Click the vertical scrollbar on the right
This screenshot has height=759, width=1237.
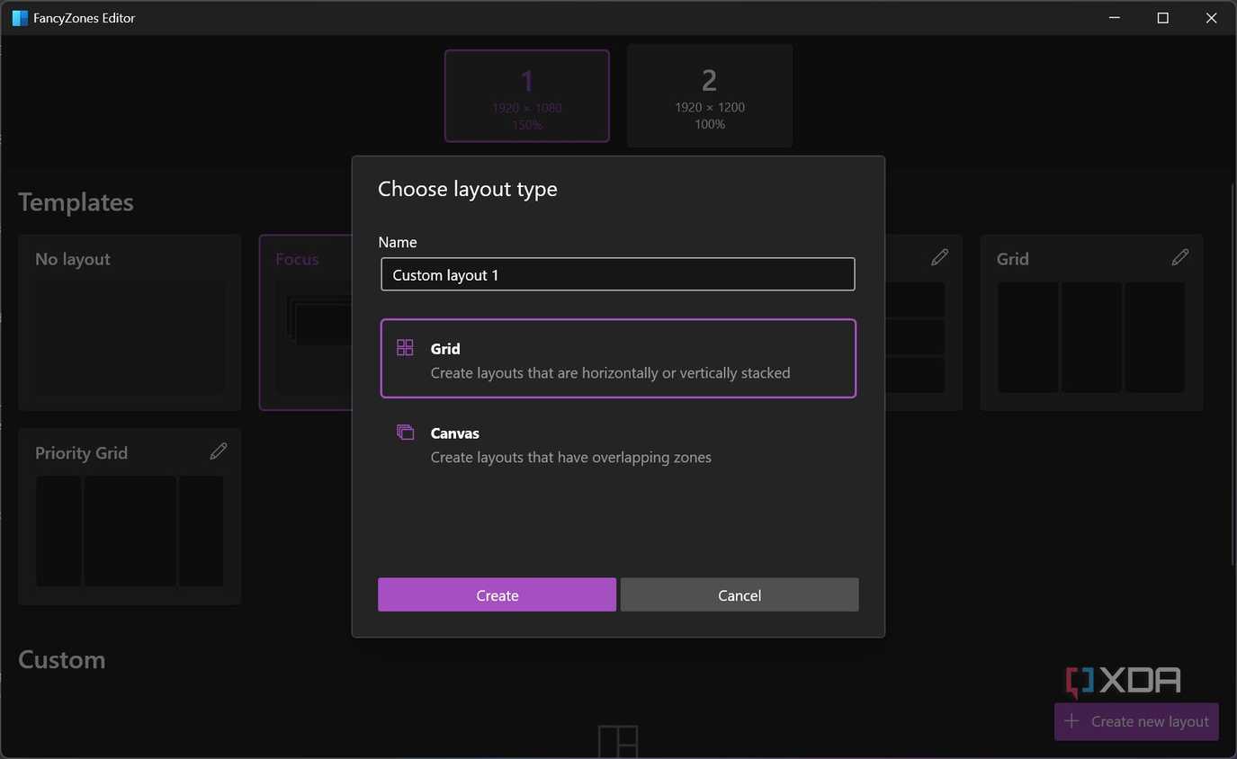tap(1233, 373)
